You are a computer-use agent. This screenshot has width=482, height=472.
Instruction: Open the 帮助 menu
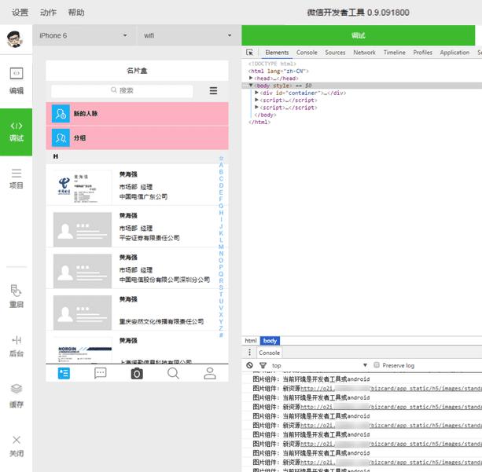click(x=76, y=13)
